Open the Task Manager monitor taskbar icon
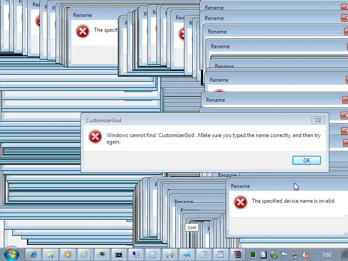 101,254
